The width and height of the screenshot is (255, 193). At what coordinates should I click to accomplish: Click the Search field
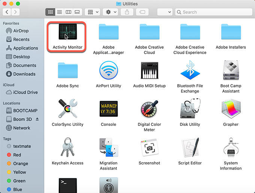[x=214, y=12]
